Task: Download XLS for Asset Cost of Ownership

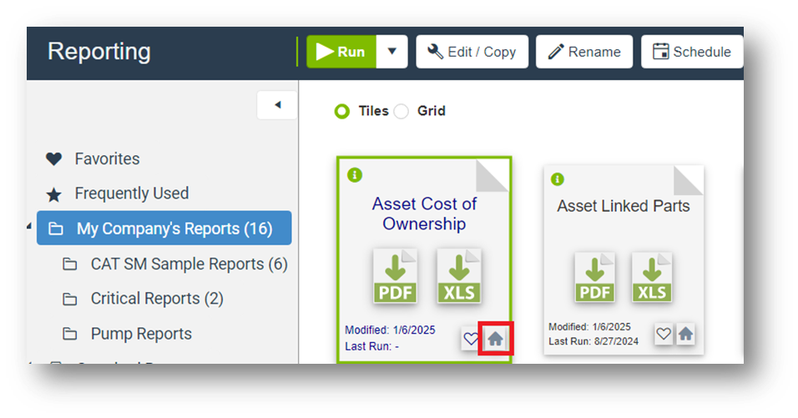Action: (x=458, y=276)
